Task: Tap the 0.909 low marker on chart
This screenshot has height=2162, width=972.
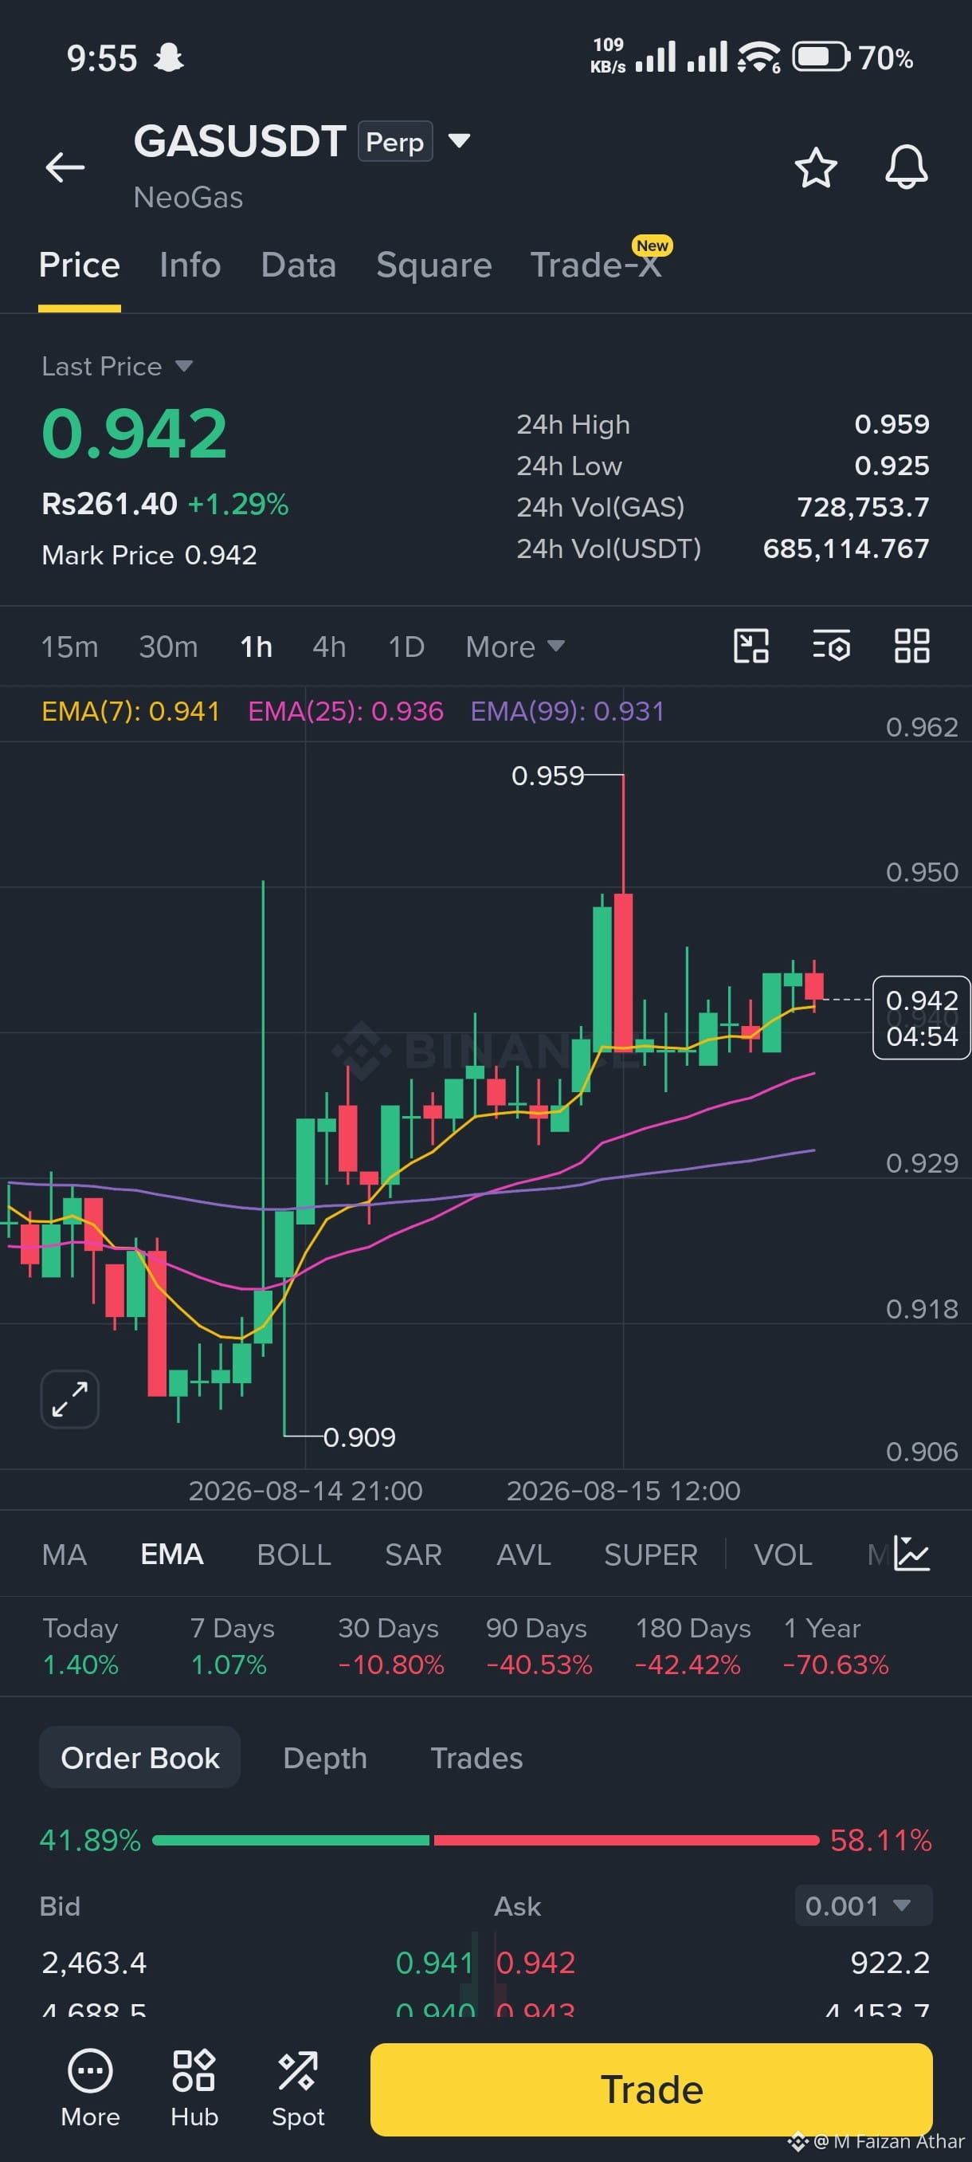Action: tap(359, 1437)
